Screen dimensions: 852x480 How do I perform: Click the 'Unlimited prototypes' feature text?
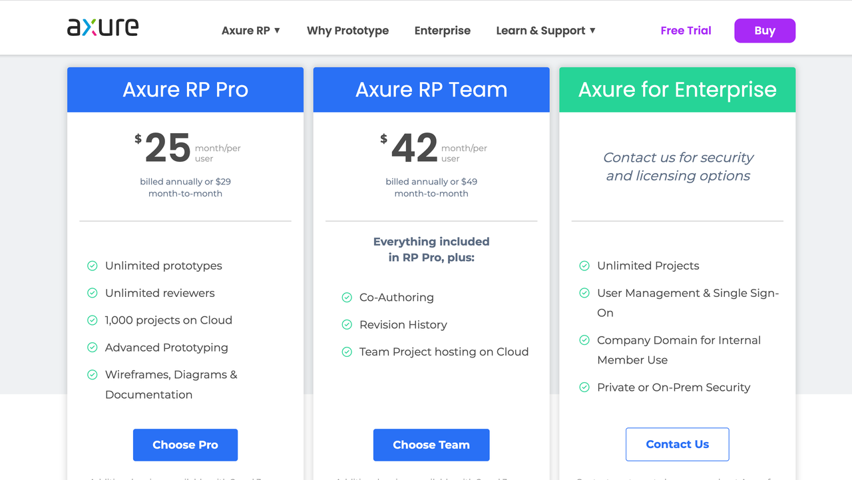click(x=164, y=266)
